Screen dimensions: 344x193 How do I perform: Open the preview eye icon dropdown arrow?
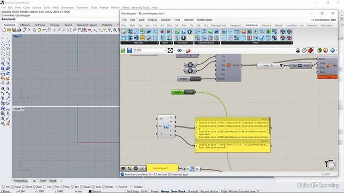click(184, 50)
